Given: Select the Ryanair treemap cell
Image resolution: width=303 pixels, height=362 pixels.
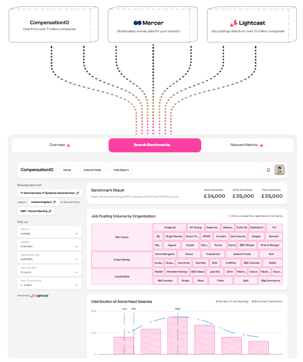Looking at the screenshot, I should [x=274, y=236].
